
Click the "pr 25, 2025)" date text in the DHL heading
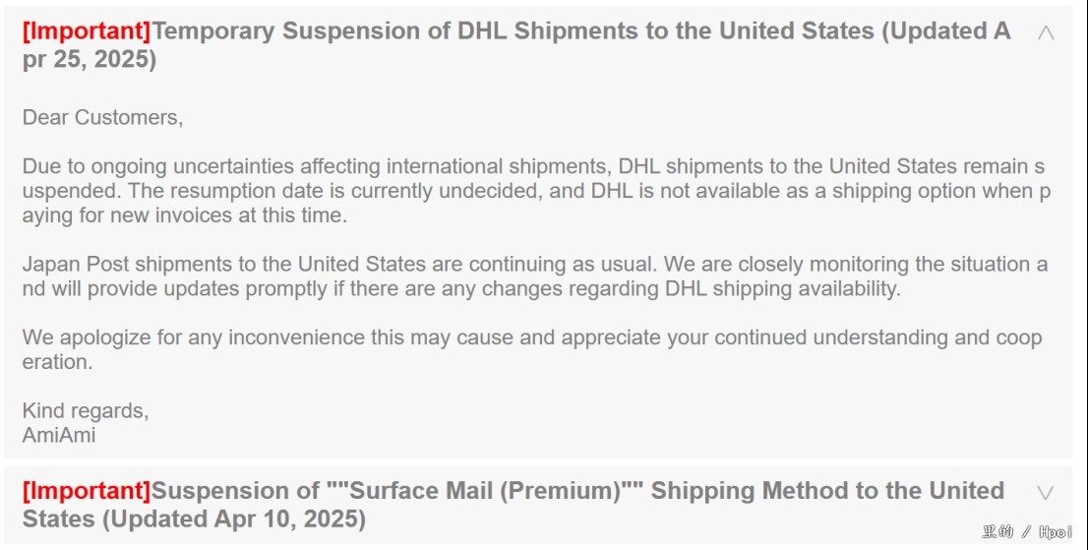click(90, 59)
